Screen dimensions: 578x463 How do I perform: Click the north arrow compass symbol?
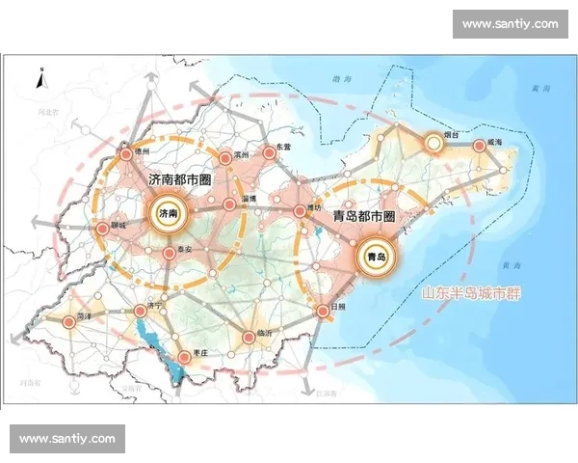[x=42, y=78]
